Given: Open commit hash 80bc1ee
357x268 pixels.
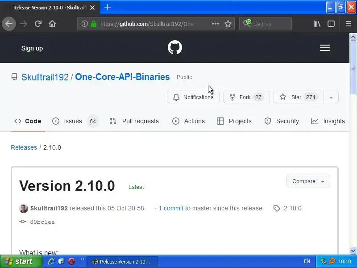Looking at the screenshot, I should [42, 222].
